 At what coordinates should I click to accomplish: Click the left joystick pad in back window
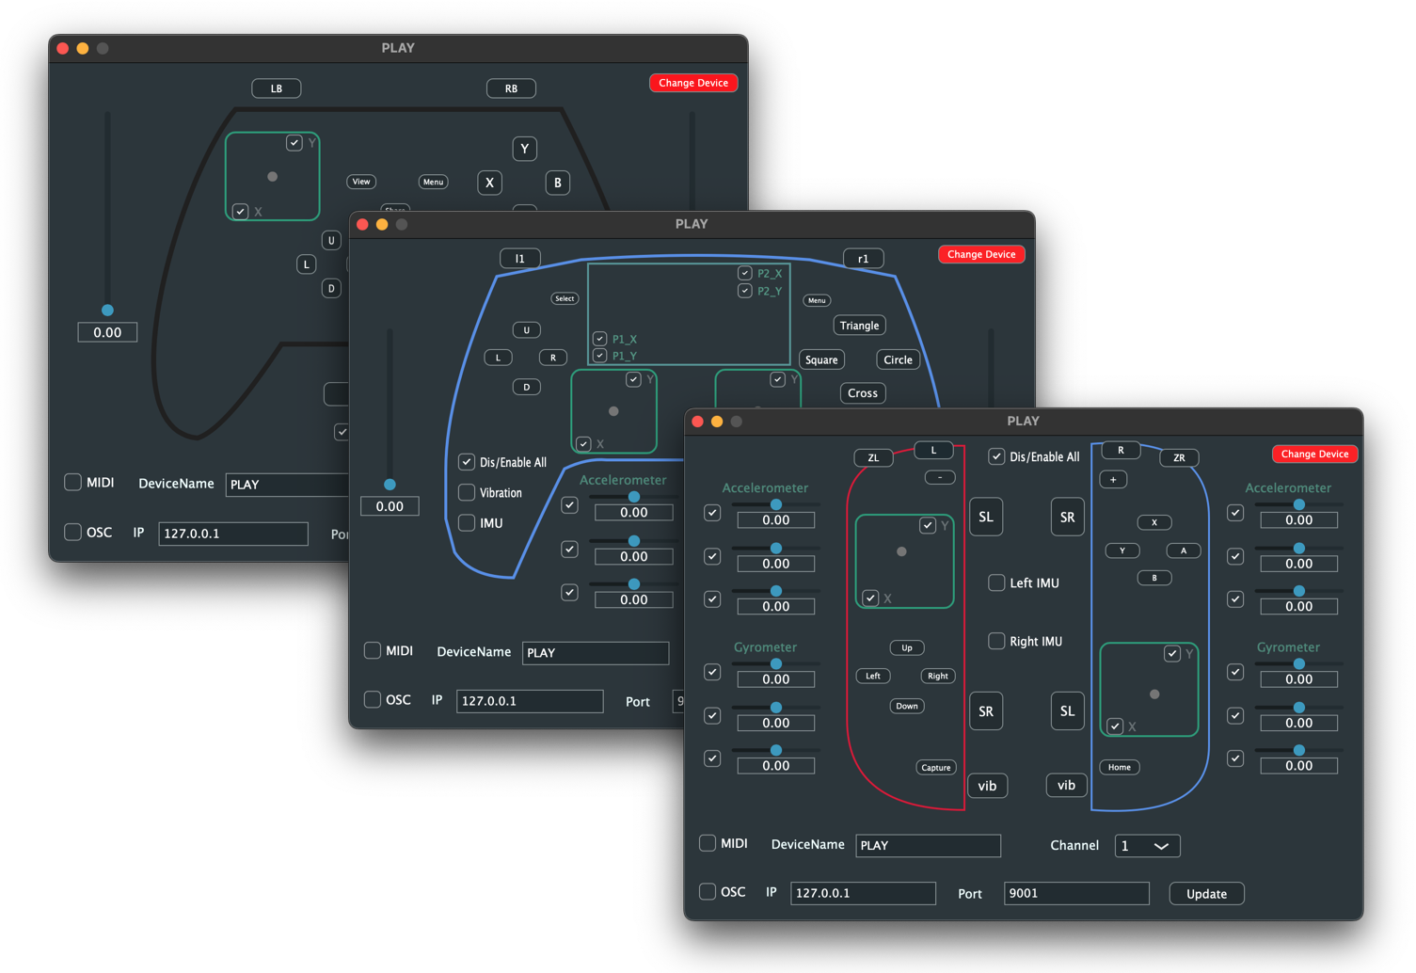273,176
